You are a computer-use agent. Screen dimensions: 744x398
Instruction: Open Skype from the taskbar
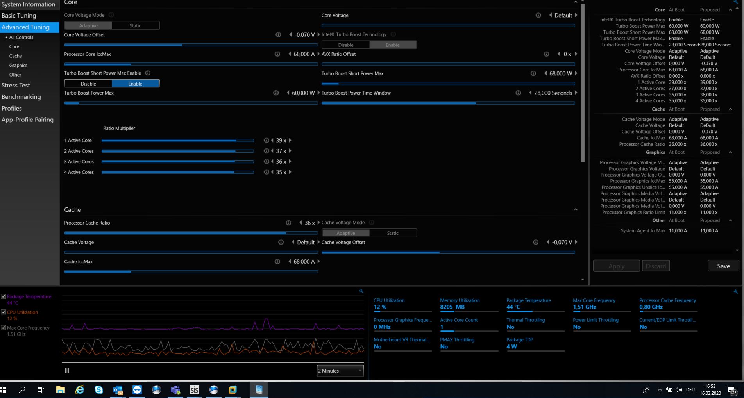(98, 389)
